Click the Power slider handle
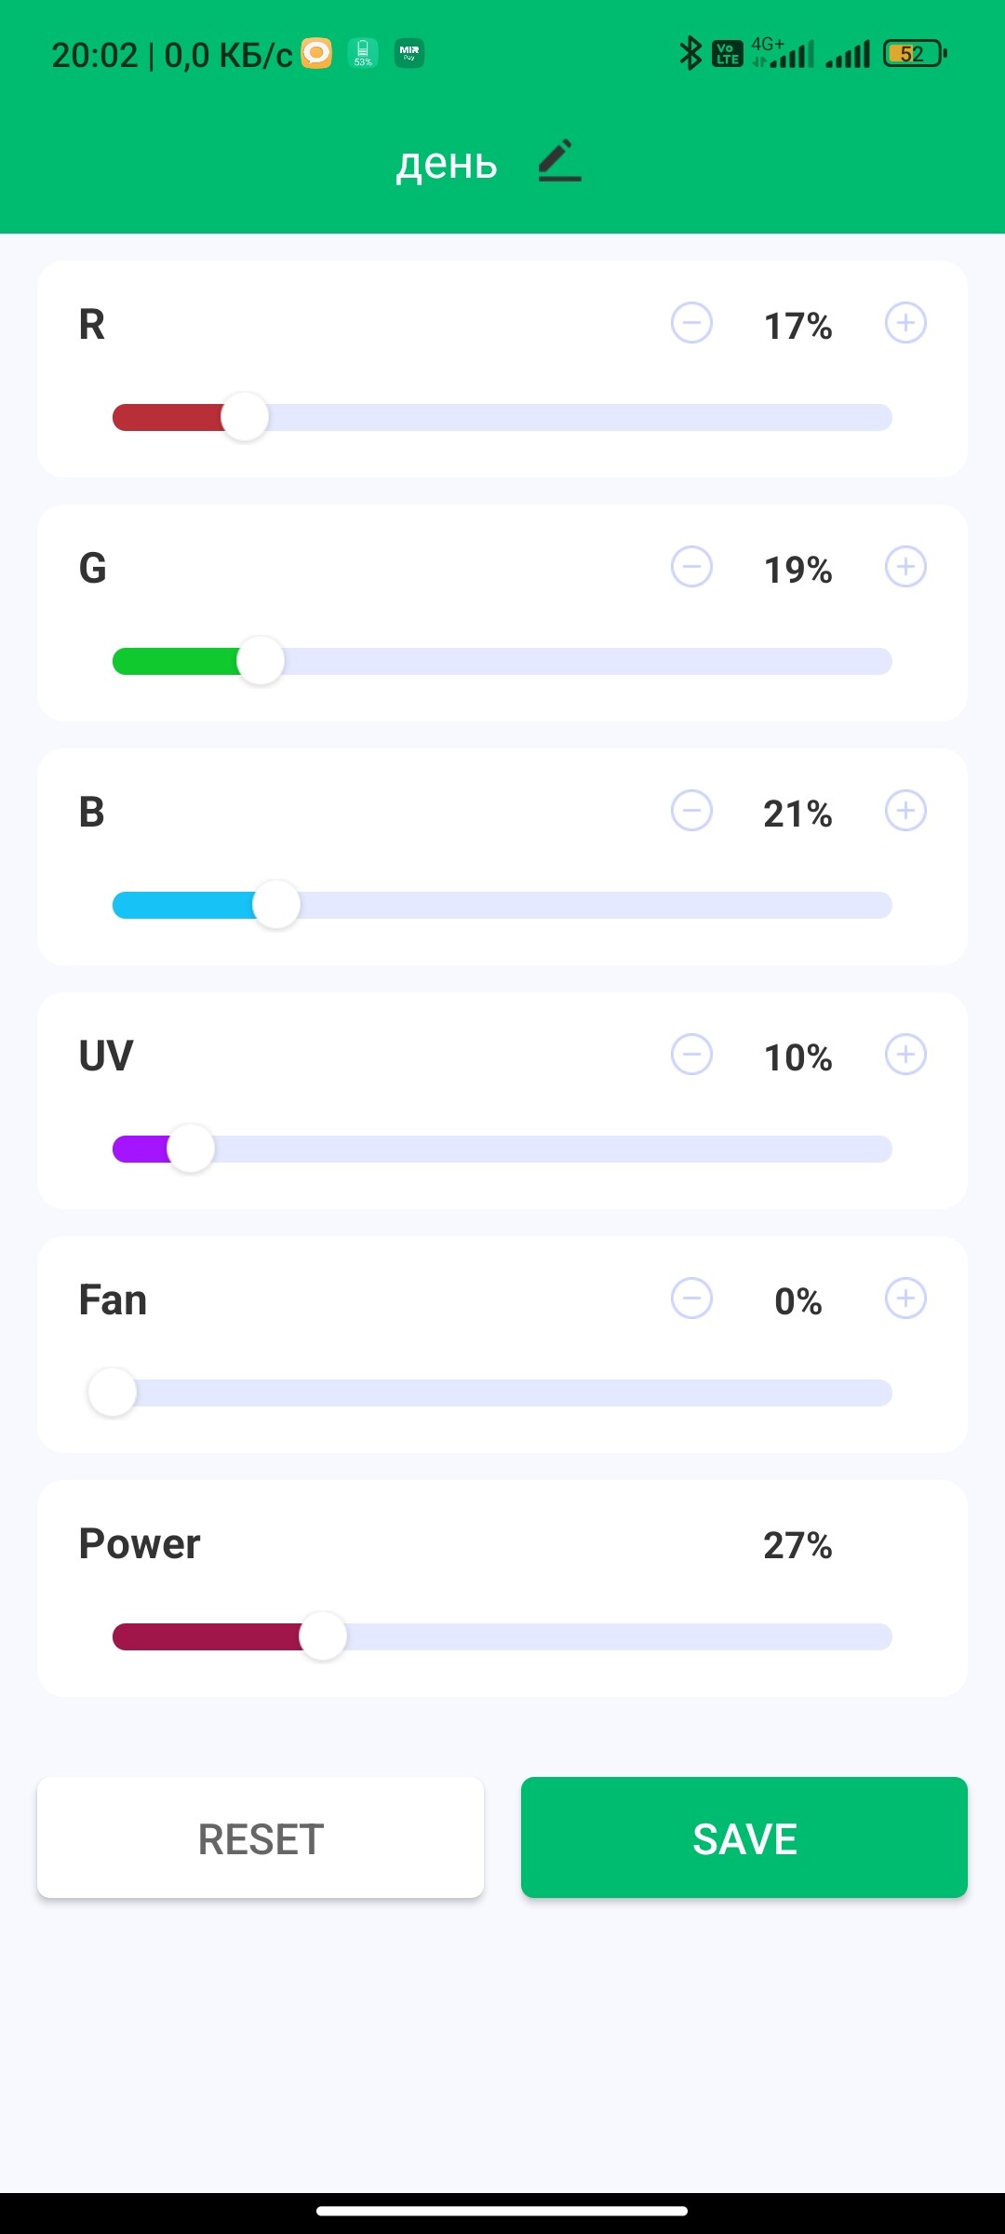 pyautogui.click(x=323, y=1636)
